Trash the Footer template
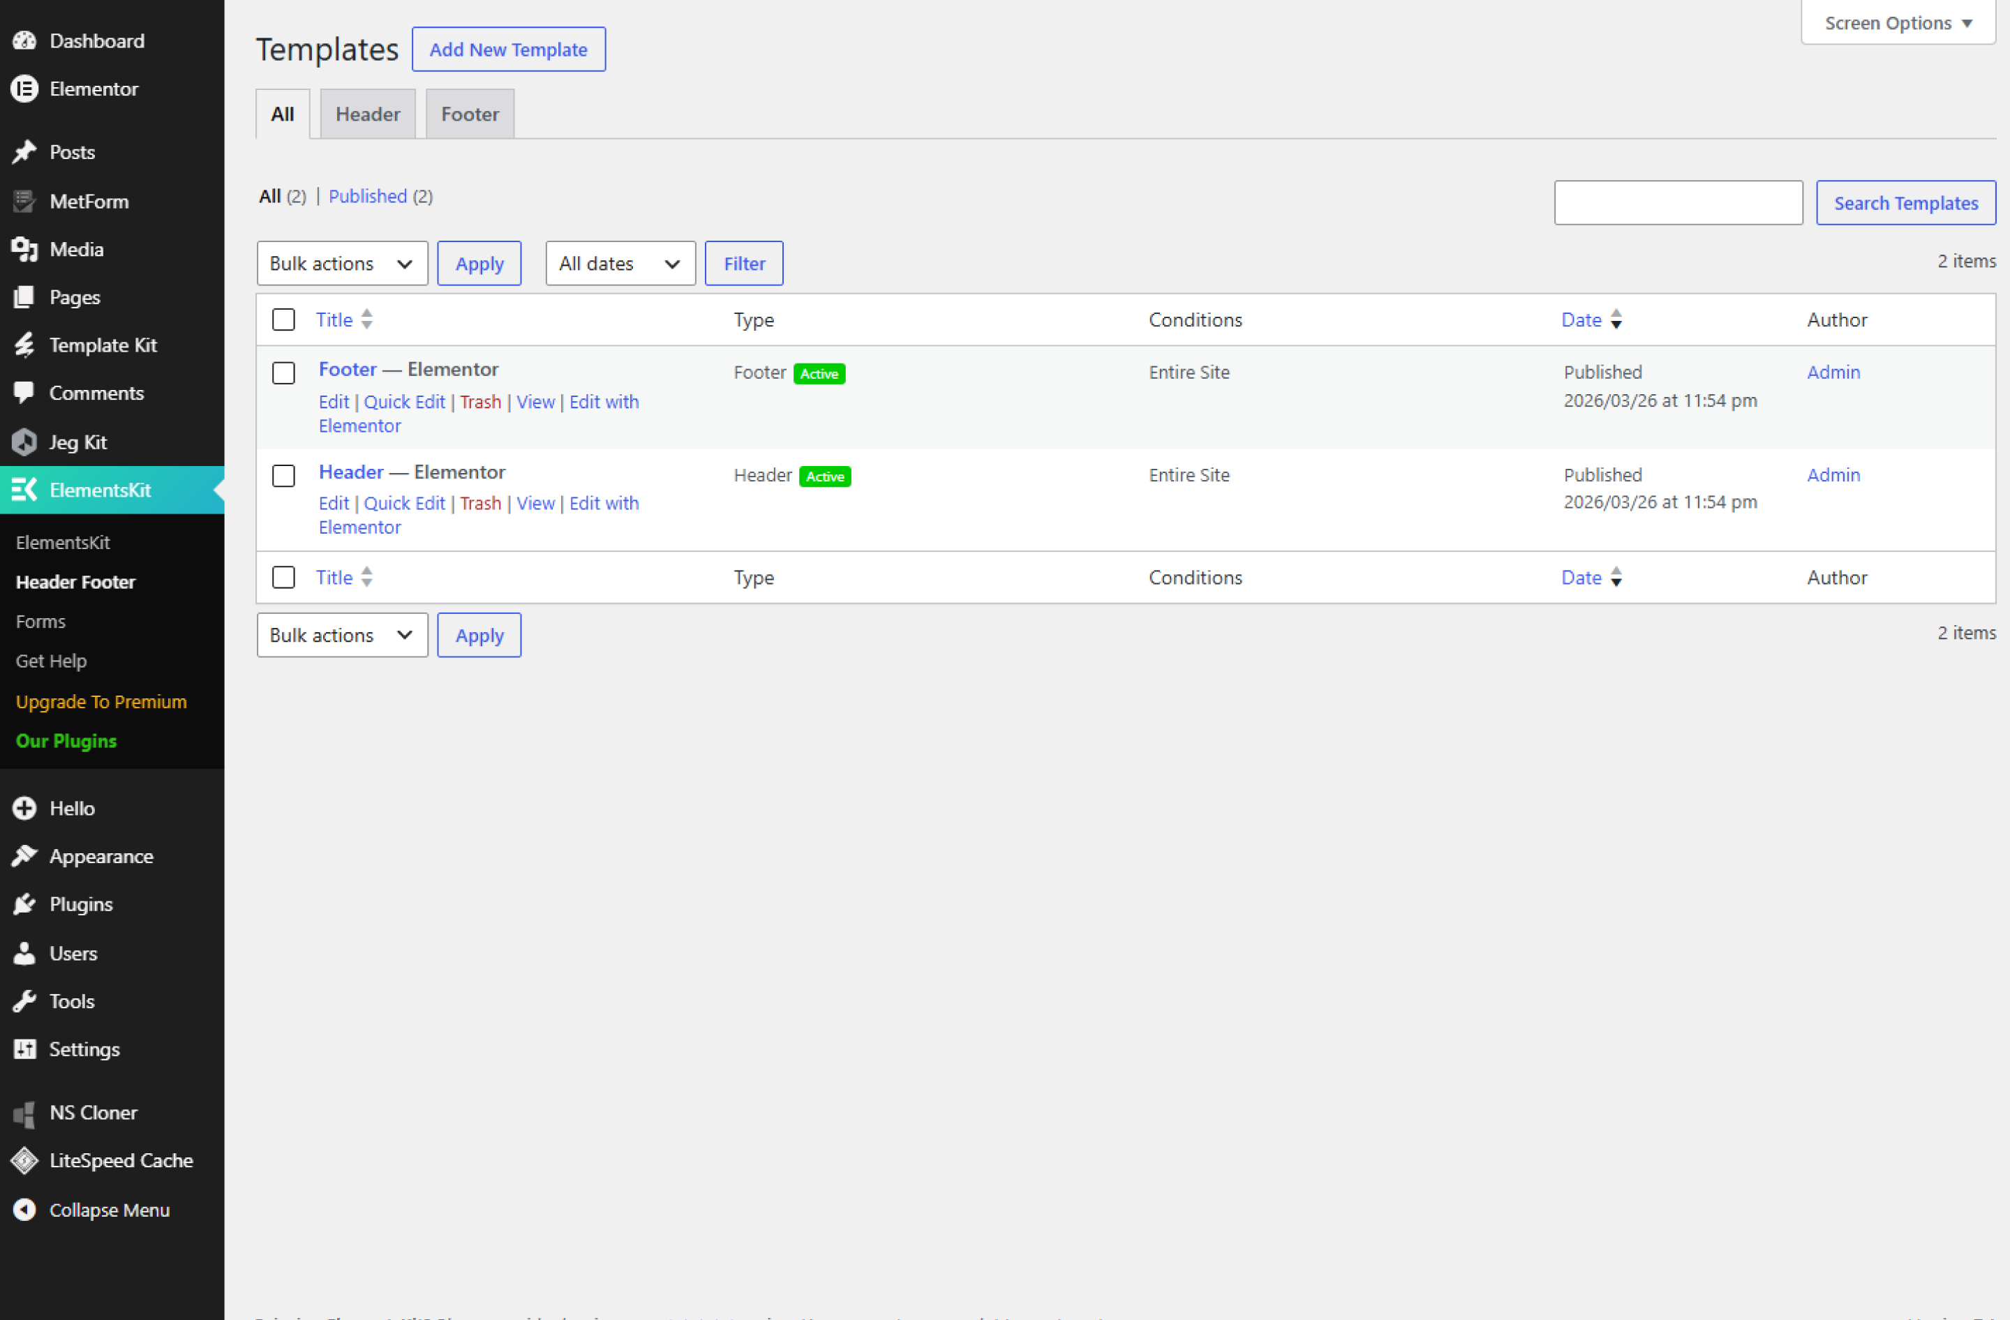2010x1320 pixels. click(x=481, y=402)
